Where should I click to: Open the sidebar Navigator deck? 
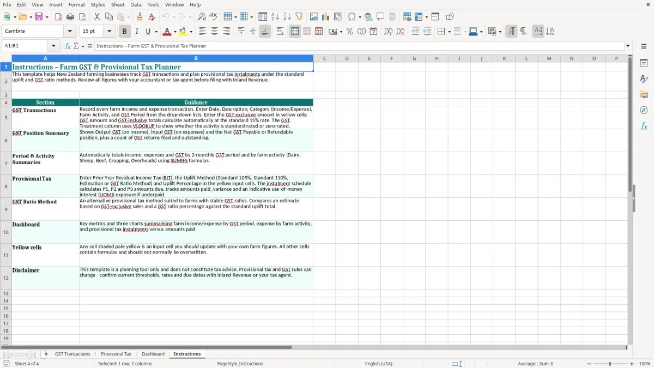point(644,111)
